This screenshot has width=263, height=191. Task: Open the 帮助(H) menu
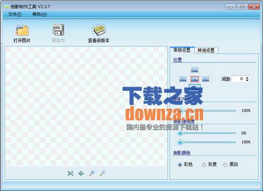39,14
